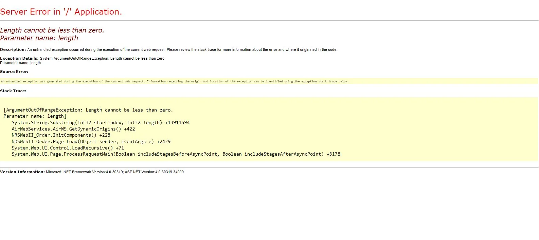Viewport: 539px width, 240px height.
Task: Click the italic 'Parameter name: length' subtitle
Action: [x=39, y=38]
